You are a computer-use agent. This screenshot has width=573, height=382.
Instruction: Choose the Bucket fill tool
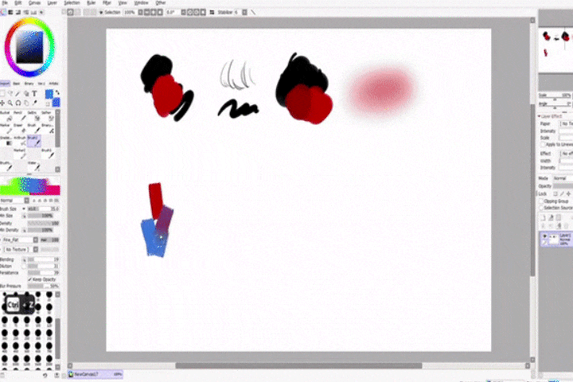[x=6, y=117]
